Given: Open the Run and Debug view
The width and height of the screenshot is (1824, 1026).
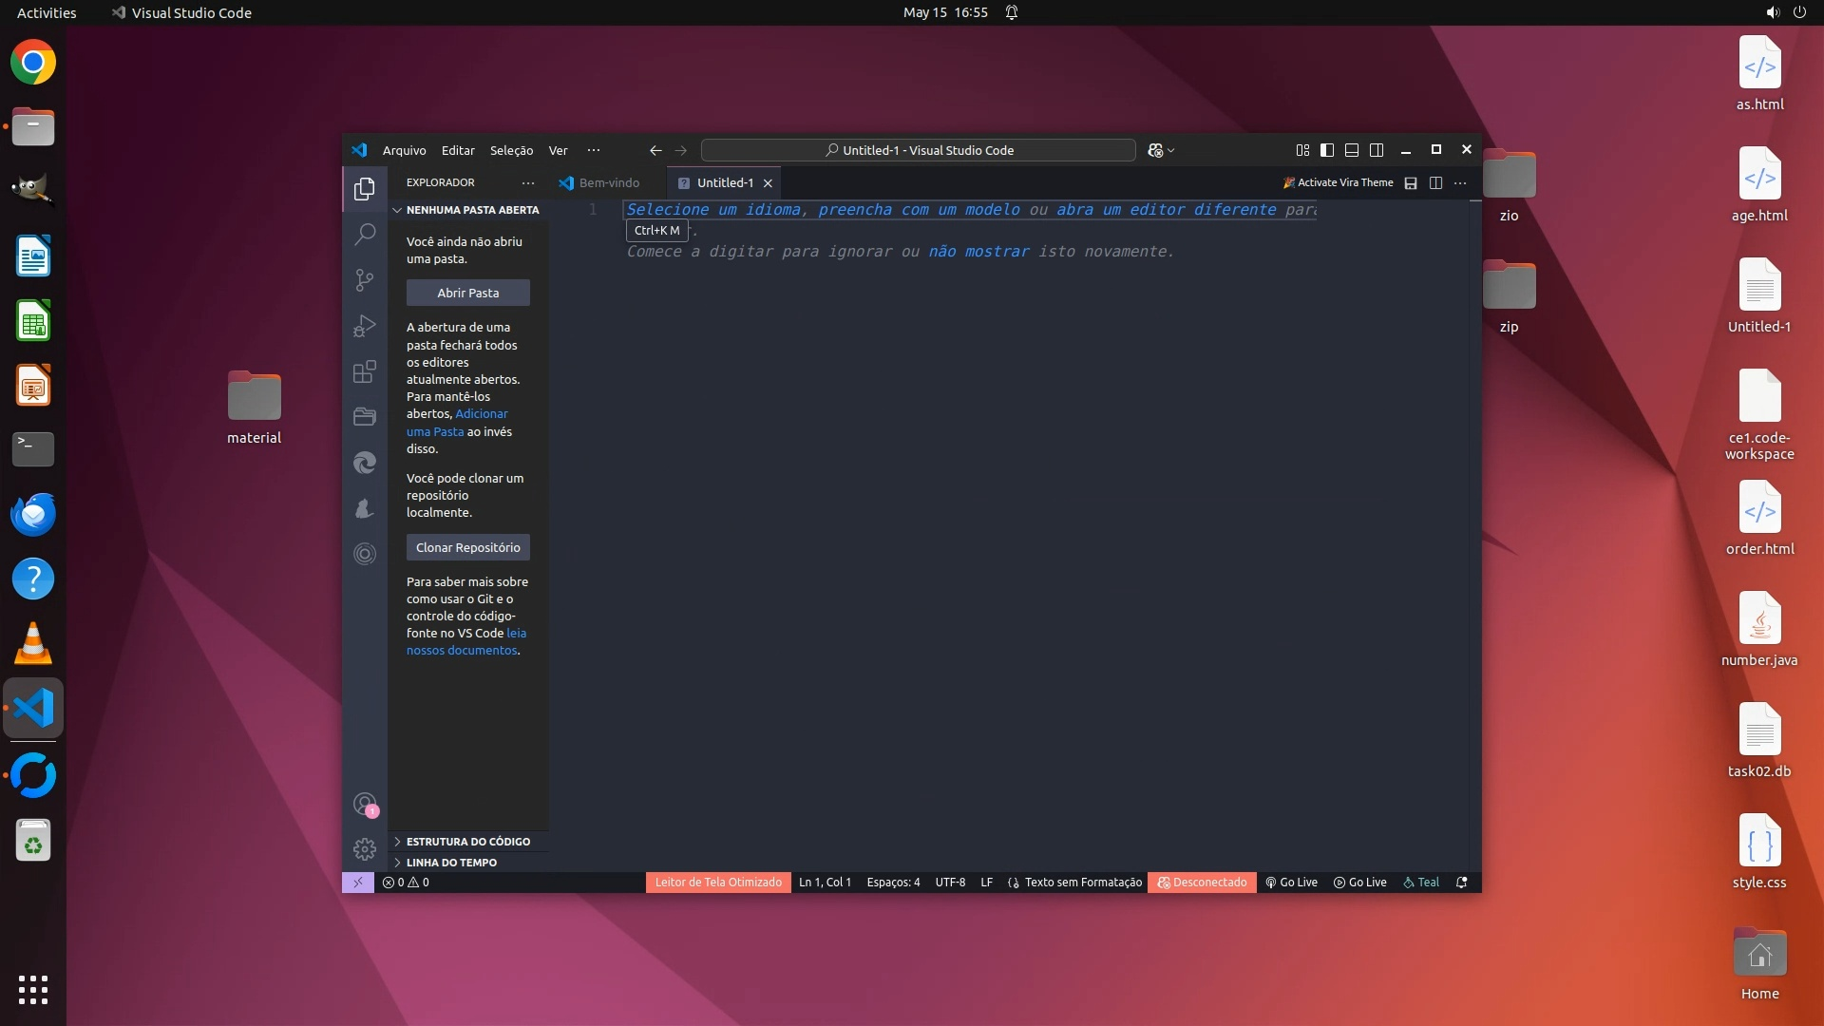Looking at the screenshot, I should 365,326.
